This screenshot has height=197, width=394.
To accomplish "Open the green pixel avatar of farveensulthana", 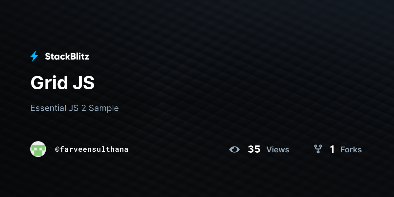I will (38, 149).
